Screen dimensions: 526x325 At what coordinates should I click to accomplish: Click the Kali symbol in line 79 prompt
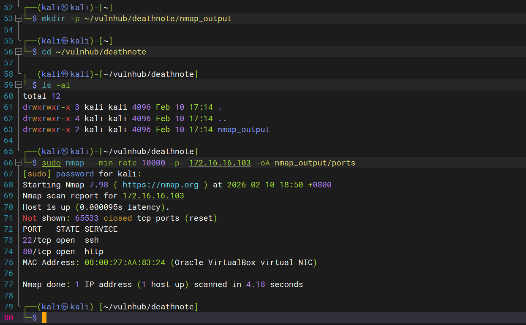pyautogui.click(x=65, y=306)
